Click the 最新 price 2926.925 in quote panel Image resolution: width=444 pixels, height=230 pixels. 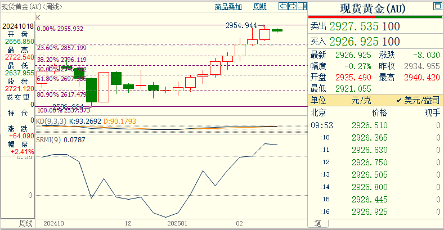353,55
